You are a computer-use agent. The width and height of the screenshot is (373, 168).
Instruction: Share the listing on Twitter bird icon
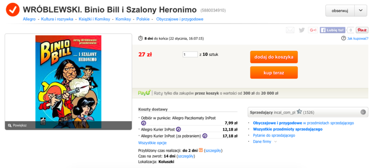click(302, 30)
